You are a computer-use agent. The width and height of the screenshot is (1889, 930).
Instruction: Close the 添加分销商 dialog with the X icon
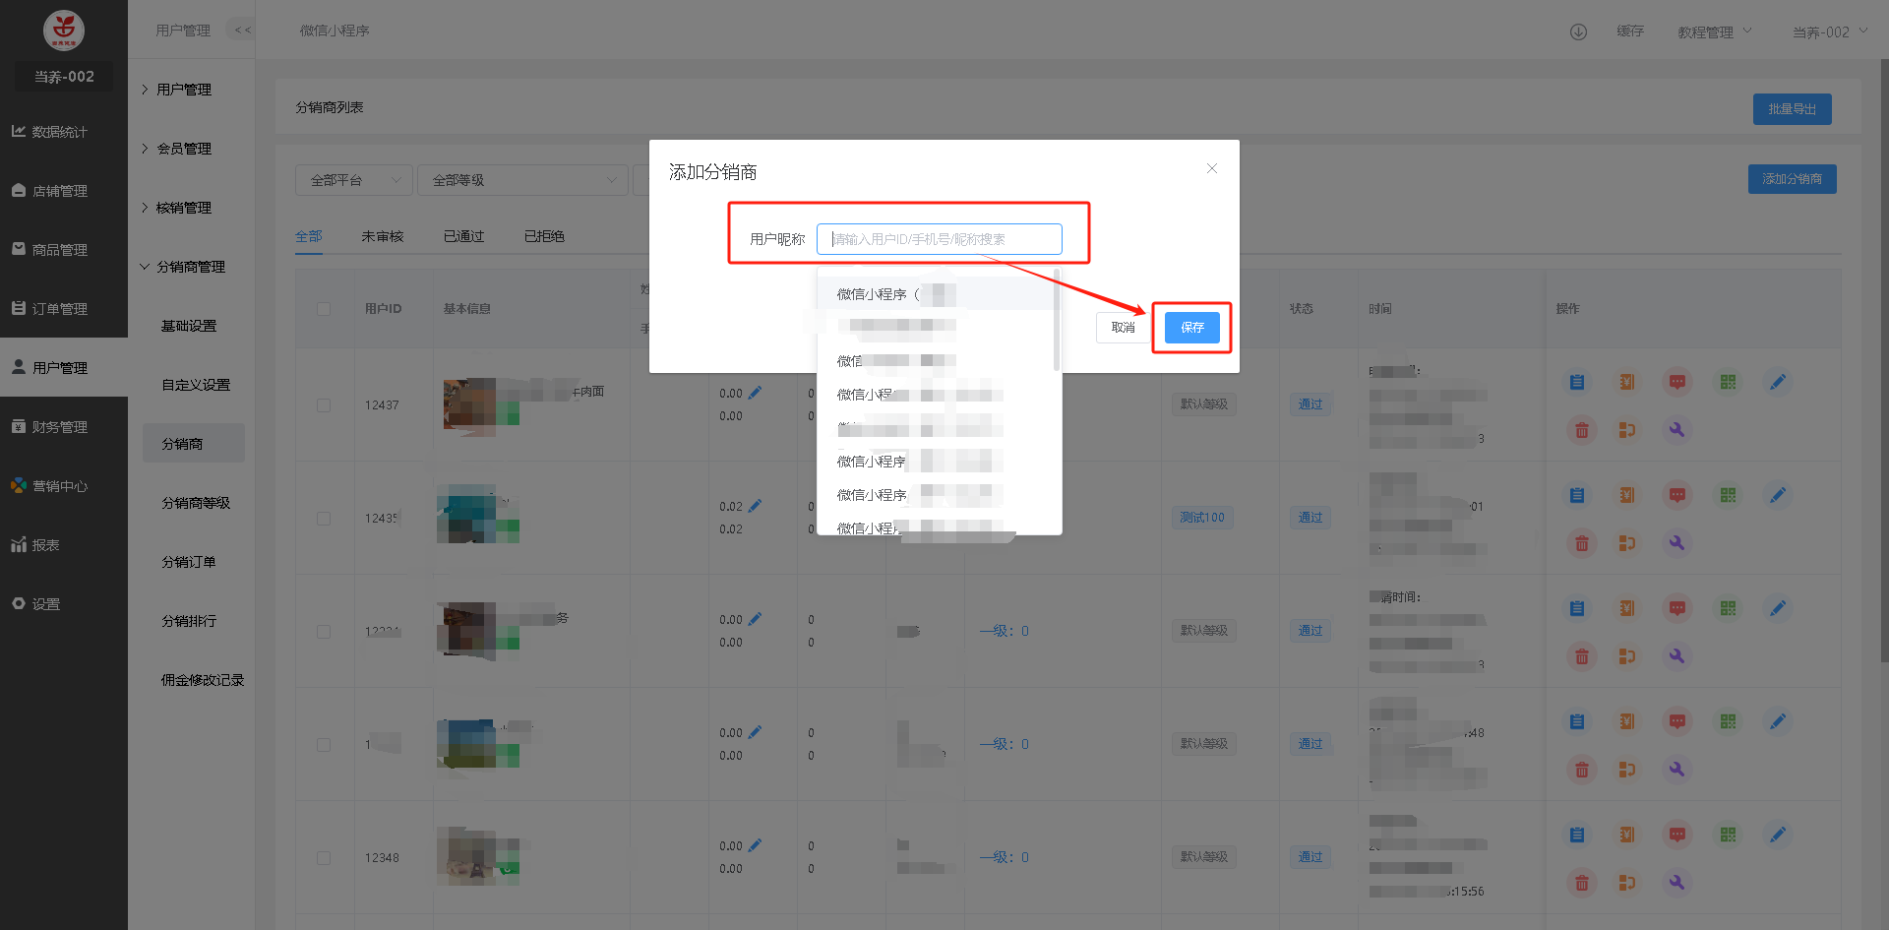tap(1212, 168)
